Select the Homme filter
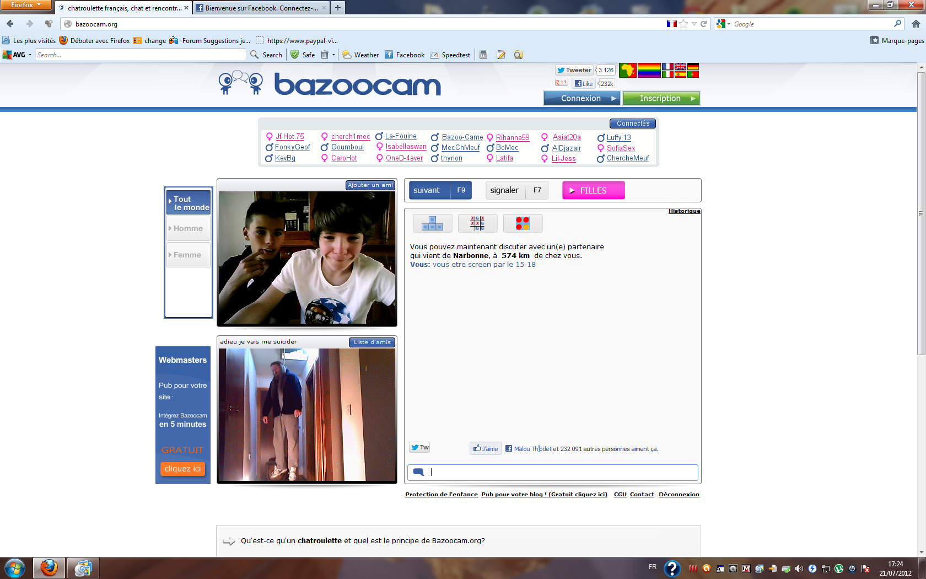Screen dimensions: 926x579 [x=189, y=228]
